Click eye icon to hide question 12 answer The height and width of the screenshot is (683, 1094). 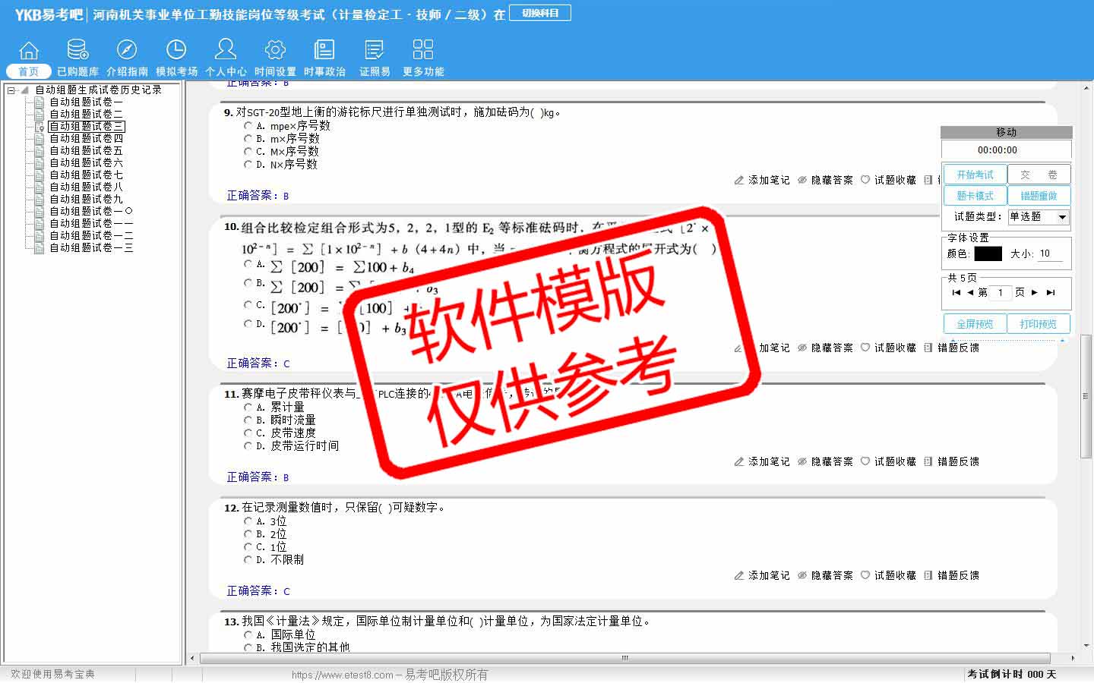coord(802,576)
